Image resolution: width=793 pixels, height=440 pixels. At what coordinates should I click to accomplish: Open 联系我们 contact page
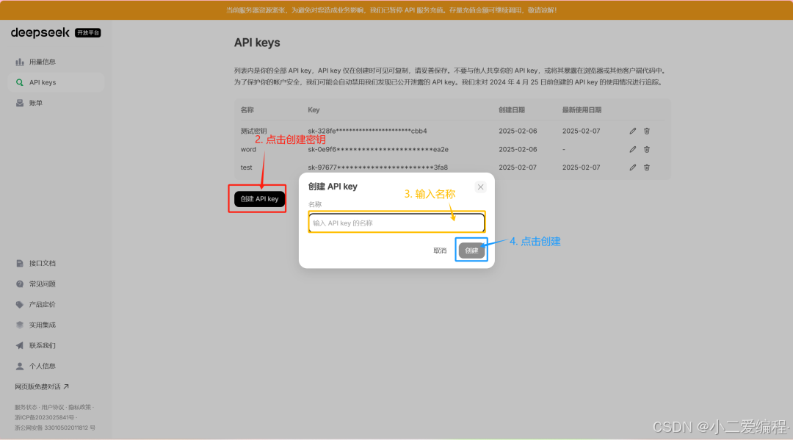tap(43, 345)
